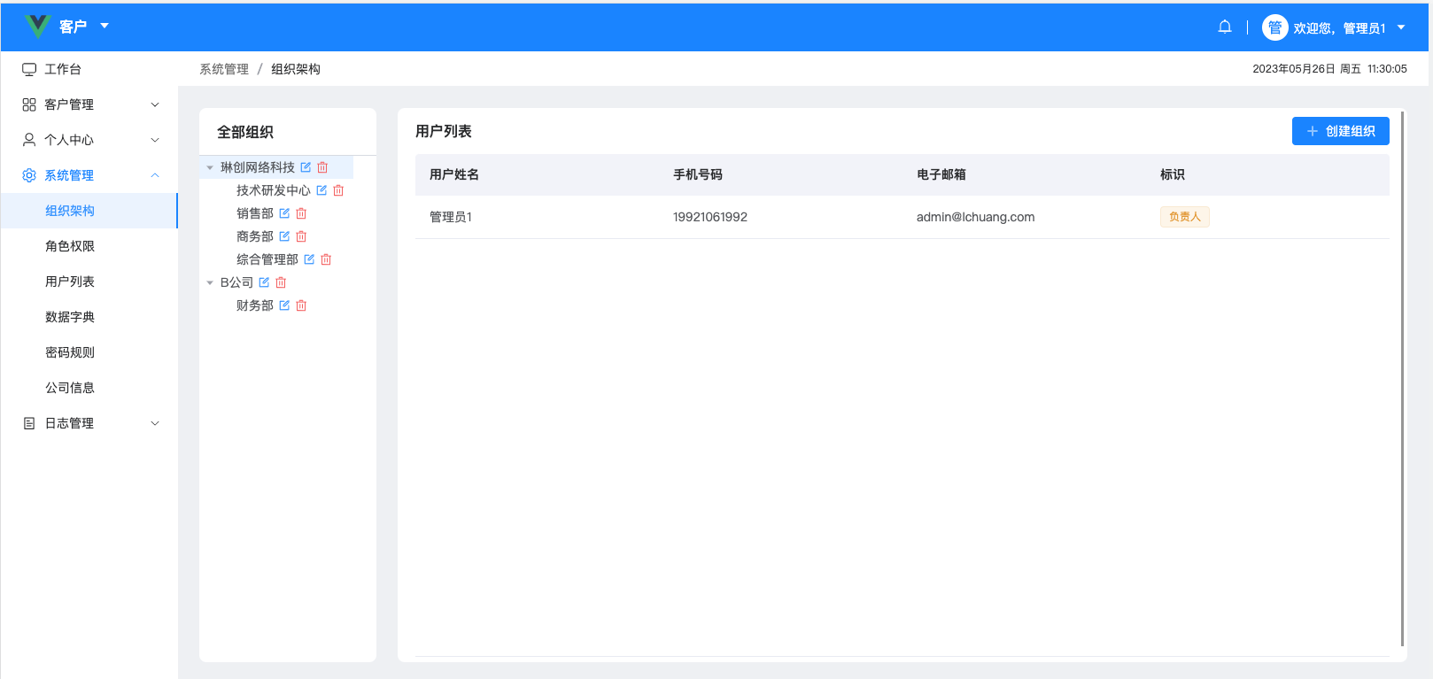
Task: Select 琳创网络科技 tree node
Action: pos(258,167)
